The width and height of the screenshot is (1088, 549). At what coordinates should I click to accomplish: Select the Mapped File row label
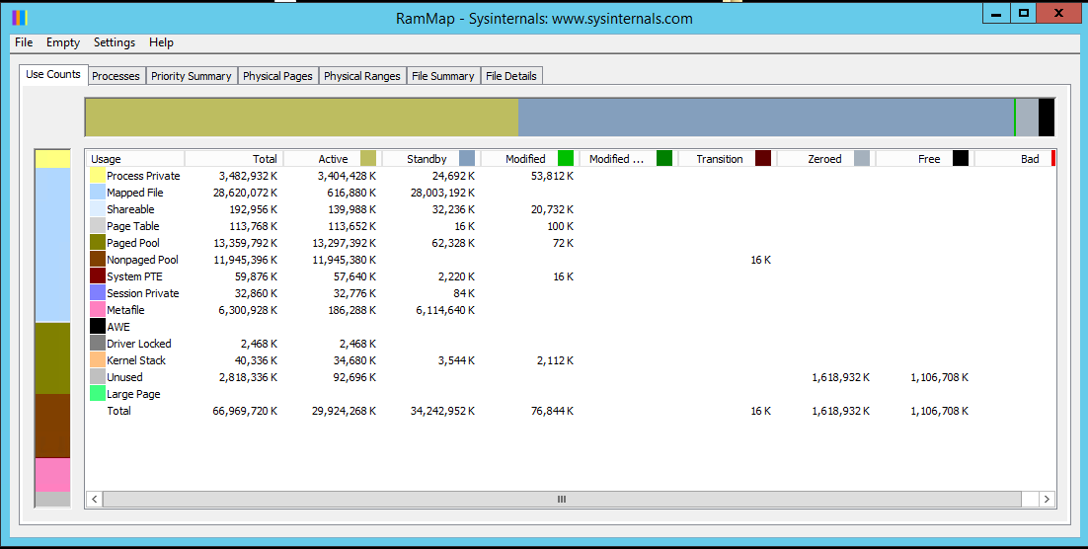click(134, 193)
